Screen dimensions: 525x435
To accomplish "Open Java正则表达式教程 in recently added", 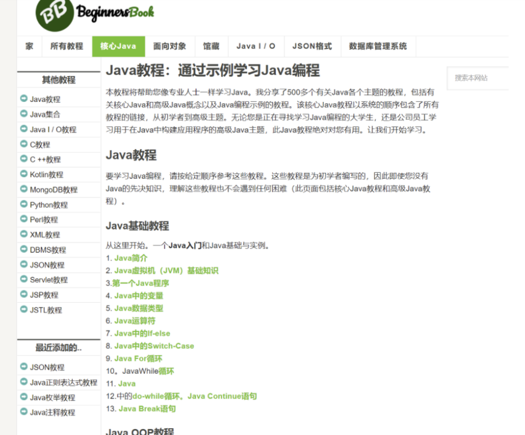I will pyautogui.click(x=64, y=383).
